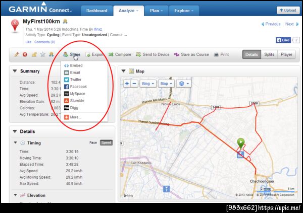Click the badge icon beside MyFirst100km
This screenshot has height=213, width=303.
click(65, 21)
